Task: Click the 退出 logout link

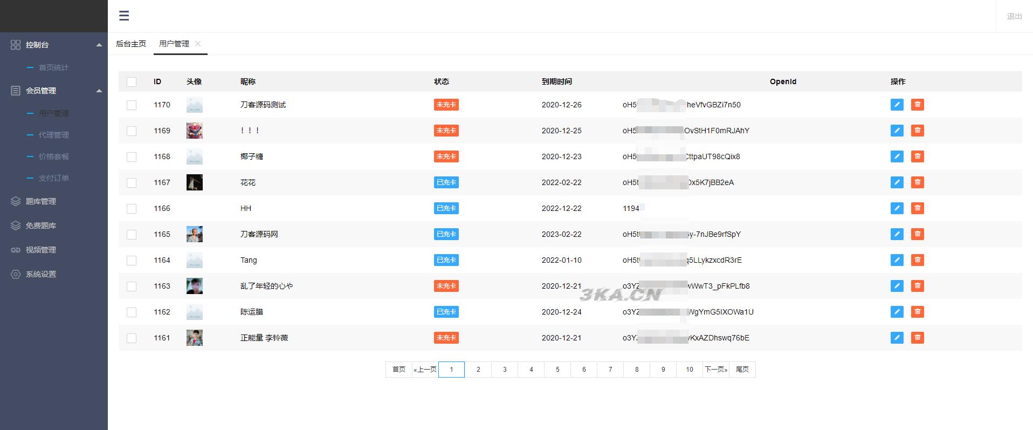Action: [1014, 16]
